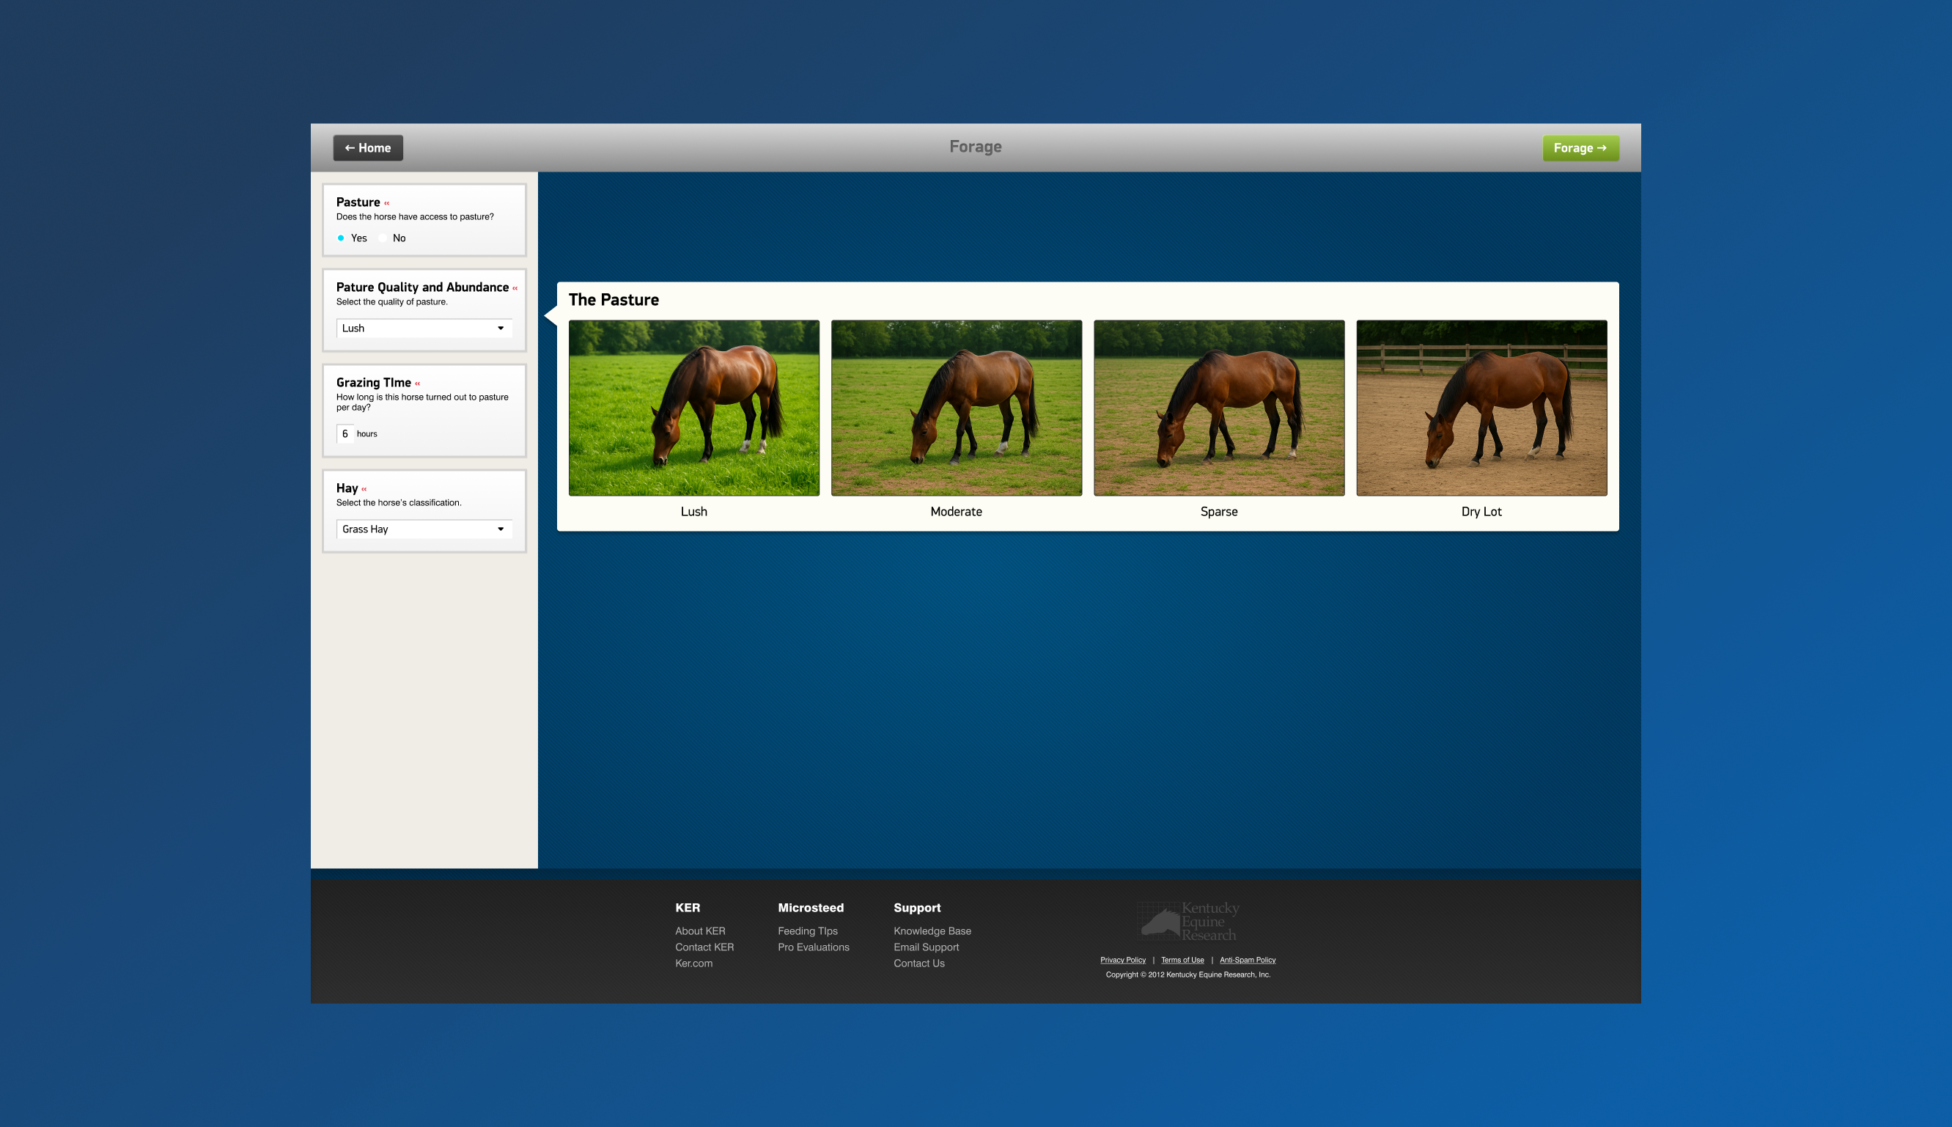Visit the About KER link
Viewport: 1952px width, 1127px height.
click(x=699, y=931)
